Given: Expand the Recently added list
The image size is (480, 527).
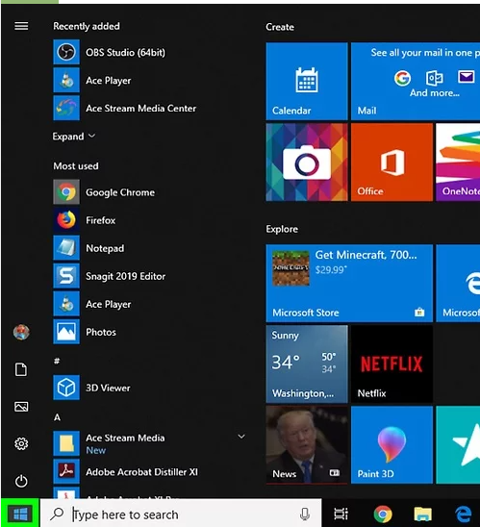Looking at the screenshot, I should pyautogui.click(x=74, y=137).
